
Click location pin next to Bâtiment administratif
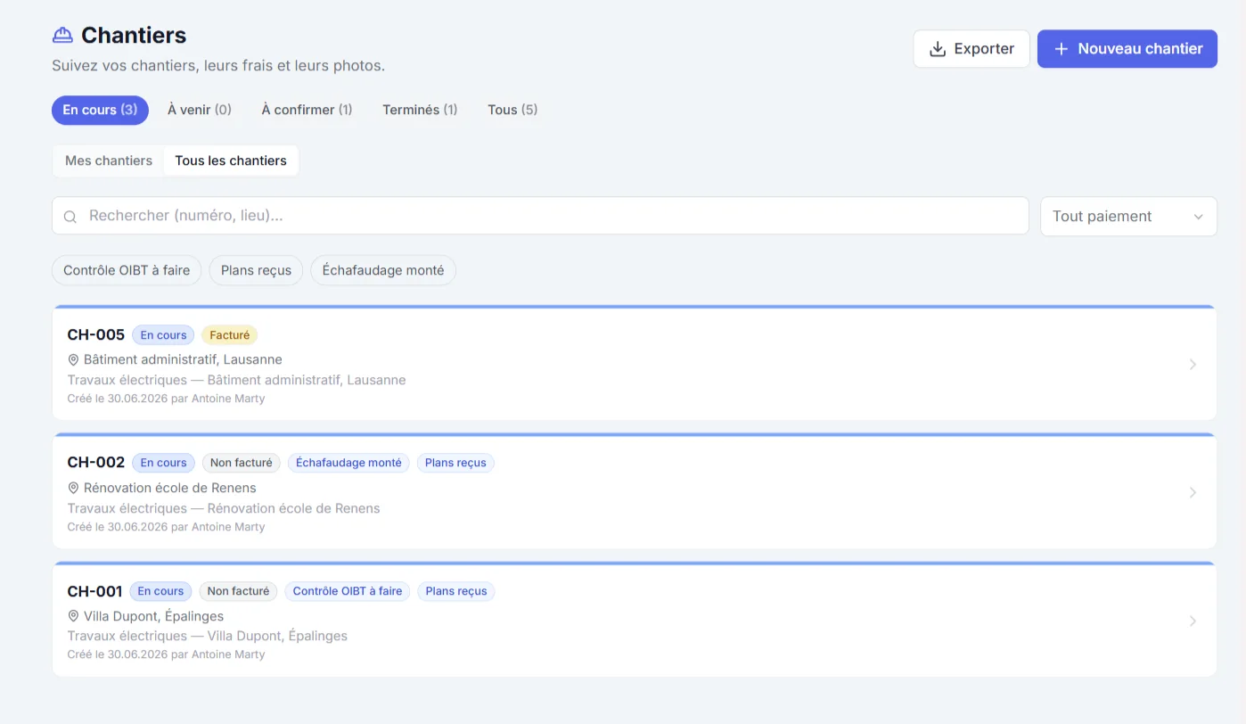point(73,360)
